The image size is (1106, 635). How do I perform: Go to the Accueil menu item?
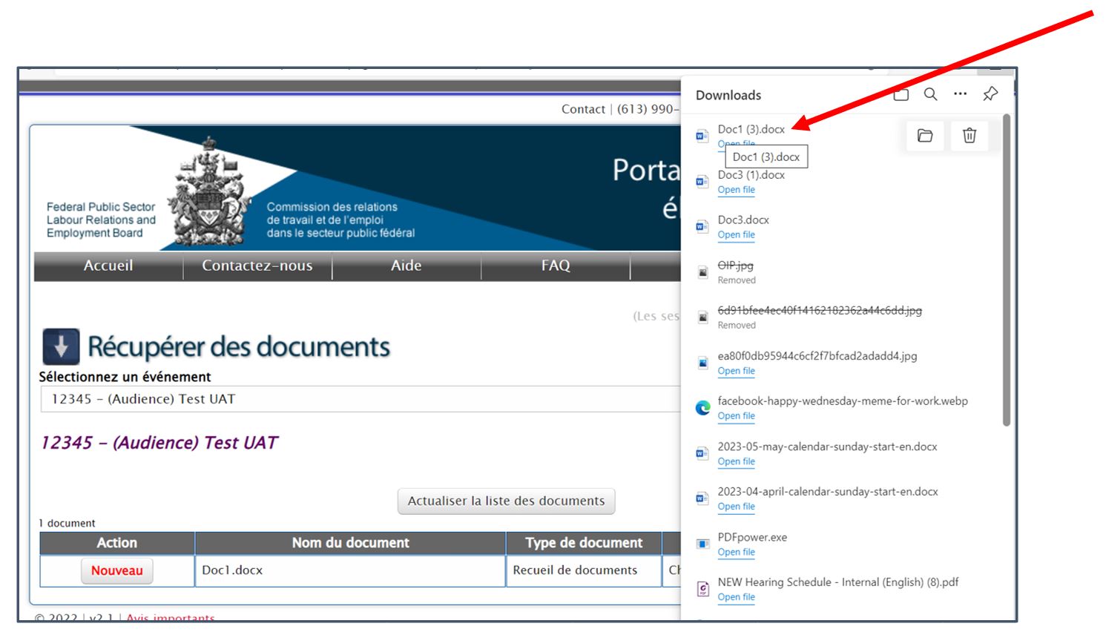(x=108, y=266)
